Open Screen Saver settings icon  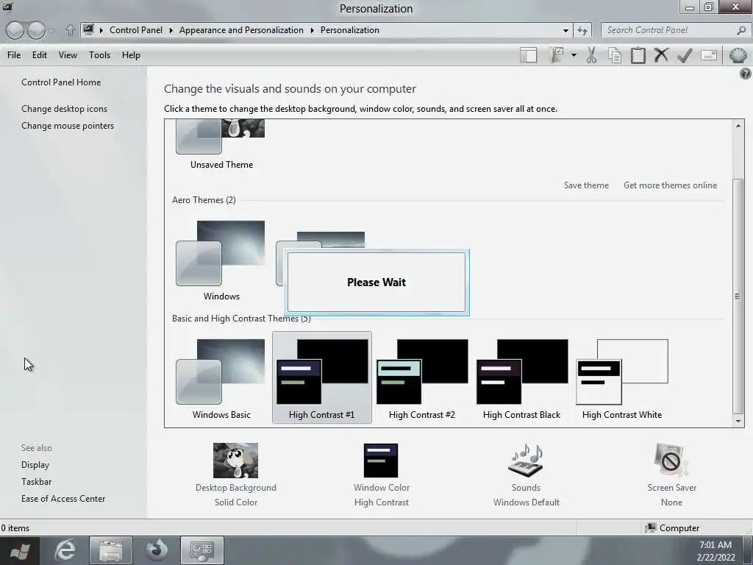pos(671,461)
